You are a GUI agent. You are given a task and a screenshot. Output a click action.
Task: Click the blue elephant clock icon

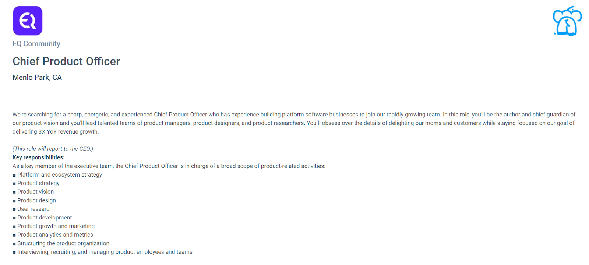567,21
